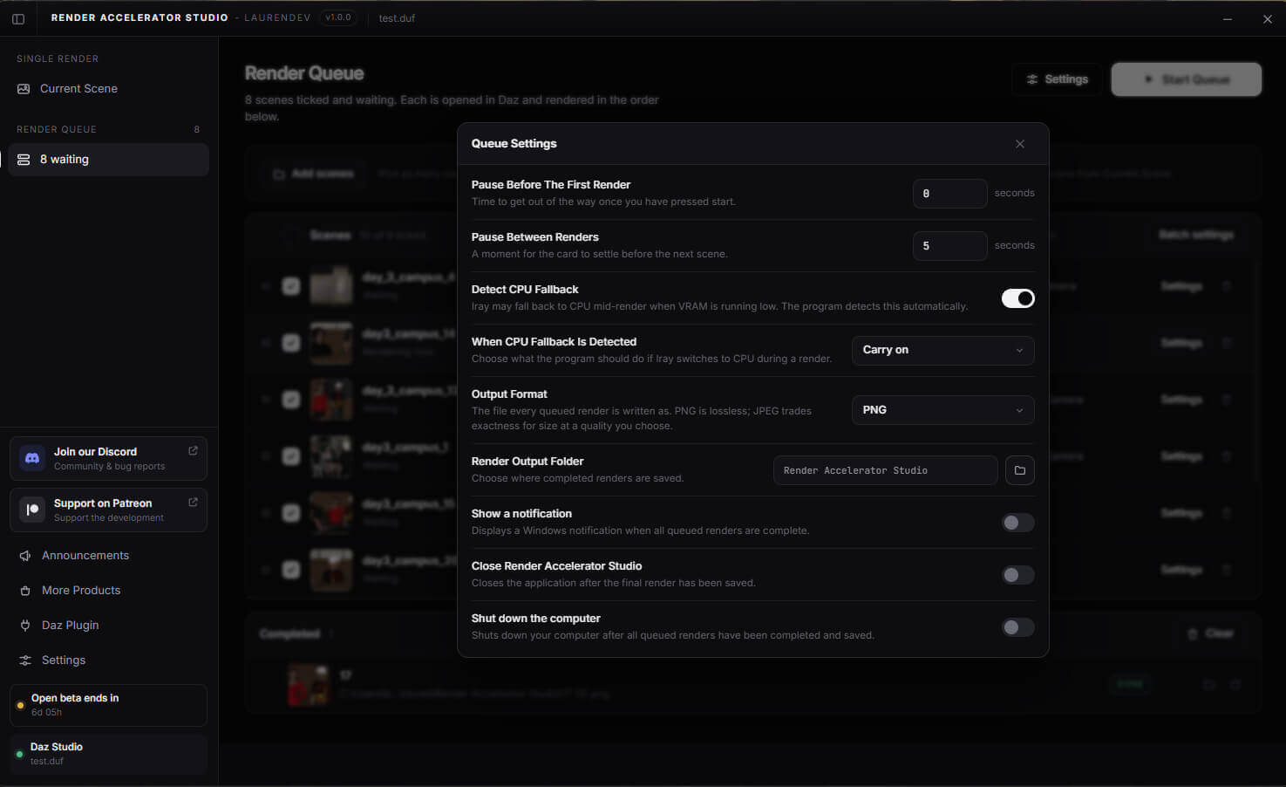
Task: Turn on Close Render Accelerator Studio
Action: pos(1017,575)
